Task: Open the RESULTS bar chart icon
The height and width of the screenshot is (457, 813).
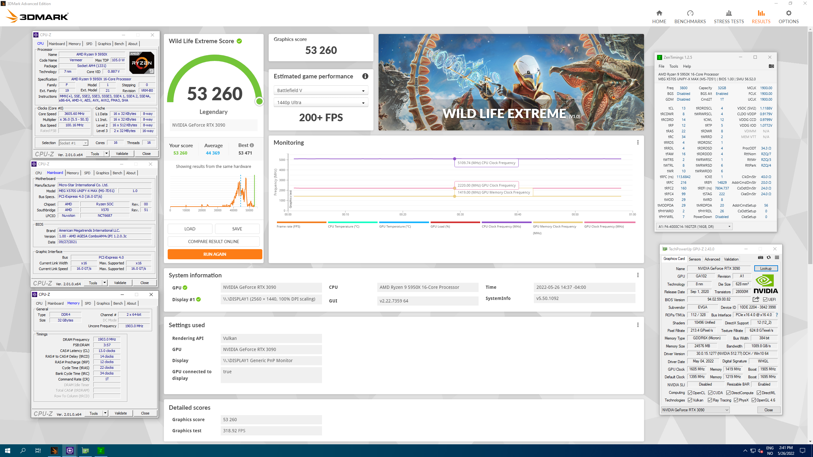Action: pos(761,13)
